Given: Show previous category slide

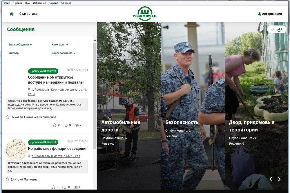Looking at the screenshot, I should (271, 179).
